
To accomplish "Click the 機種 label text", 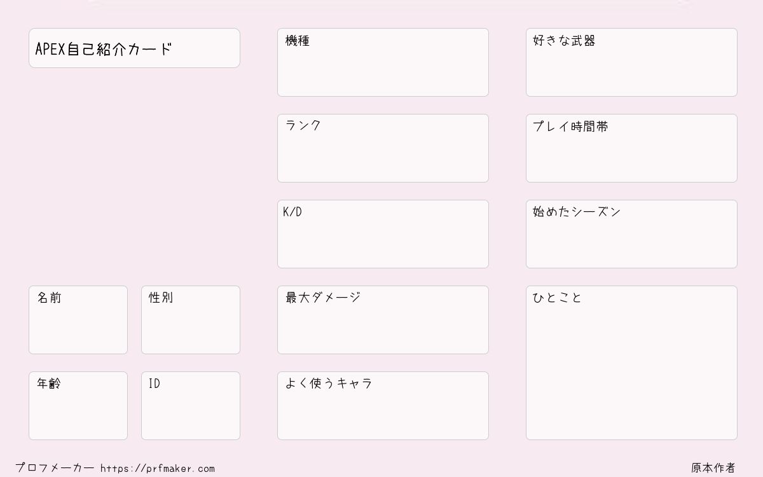I will pos(298,41).
